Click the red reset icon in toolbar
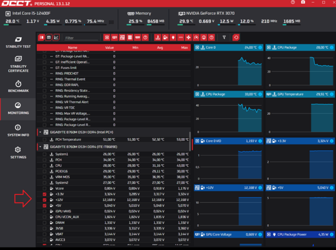The image size is (336, 250). 236,38
